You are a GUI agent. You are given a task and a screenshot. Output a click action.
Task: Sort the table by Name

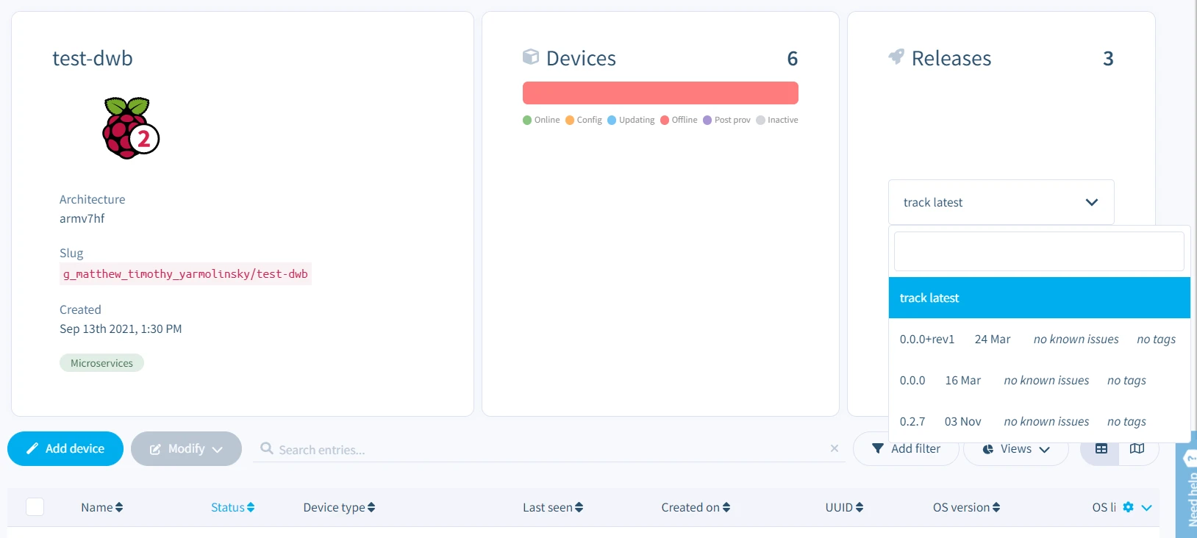point(101,507)
